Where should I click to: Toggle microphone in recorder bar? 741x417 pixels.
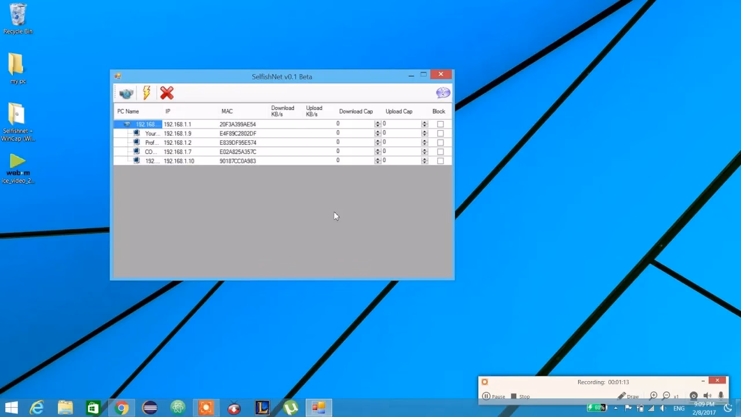(721, 396)
